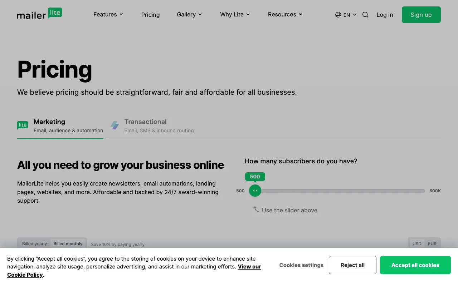Open the Pricing nav link
Viewport: 458px width, 286px height.
150,15
